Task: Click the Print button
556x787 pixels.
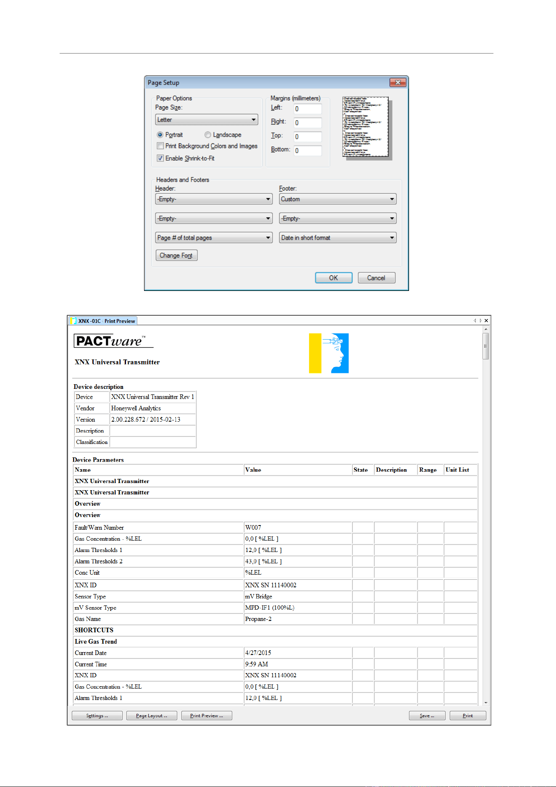Action: click(468, 716)
